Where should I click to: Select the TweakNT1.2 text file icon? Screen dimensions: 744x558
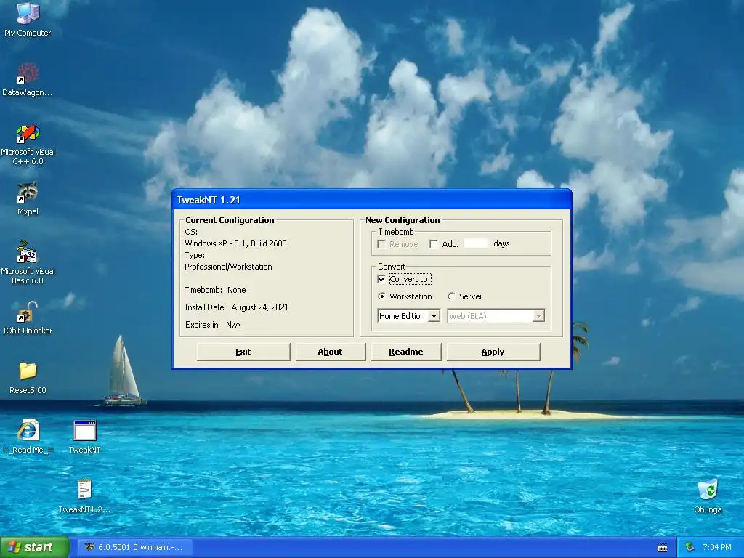[84, 496]
